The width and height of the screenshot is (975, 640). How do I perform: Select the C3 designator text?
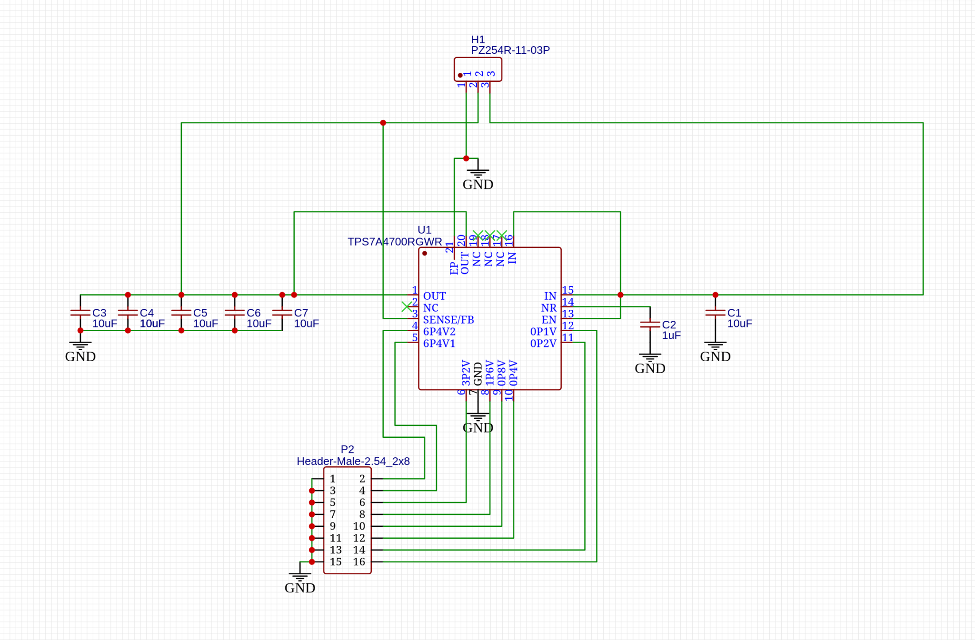pos(99,313)
